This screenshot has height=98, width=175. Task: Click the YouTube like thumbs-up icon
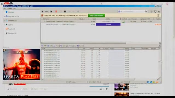pyautogui.click(x=101, y=89)
